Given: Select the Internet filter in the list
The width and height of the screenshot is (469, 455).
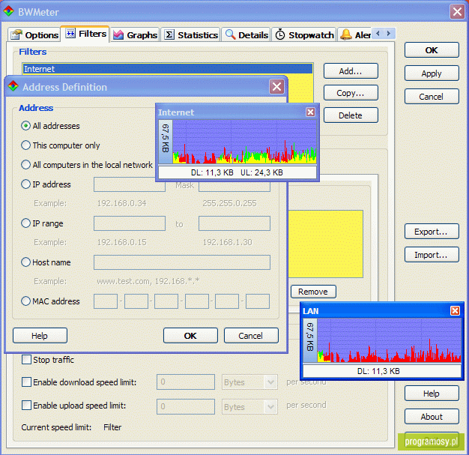Looking at the screenshot, I should pyautogui.click(x=168, y=69).
